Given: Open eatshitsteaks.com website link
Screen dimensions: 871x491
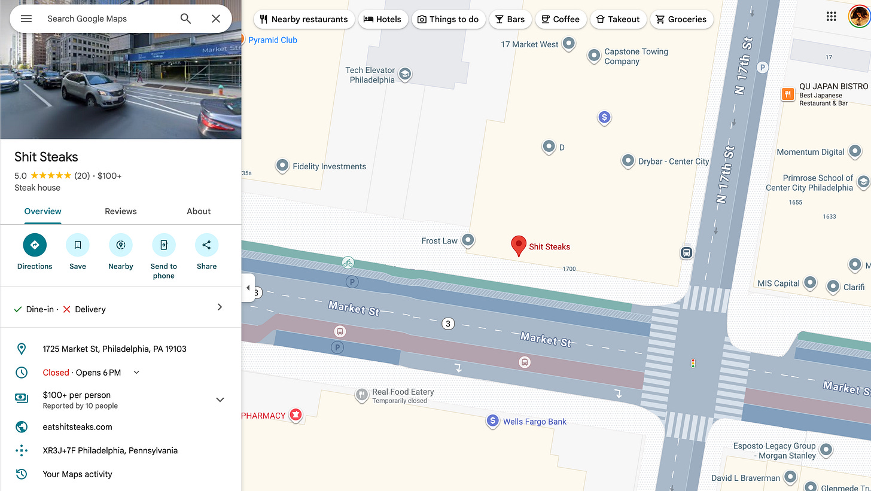Looking at the screenshot, I should click(78, 427).
